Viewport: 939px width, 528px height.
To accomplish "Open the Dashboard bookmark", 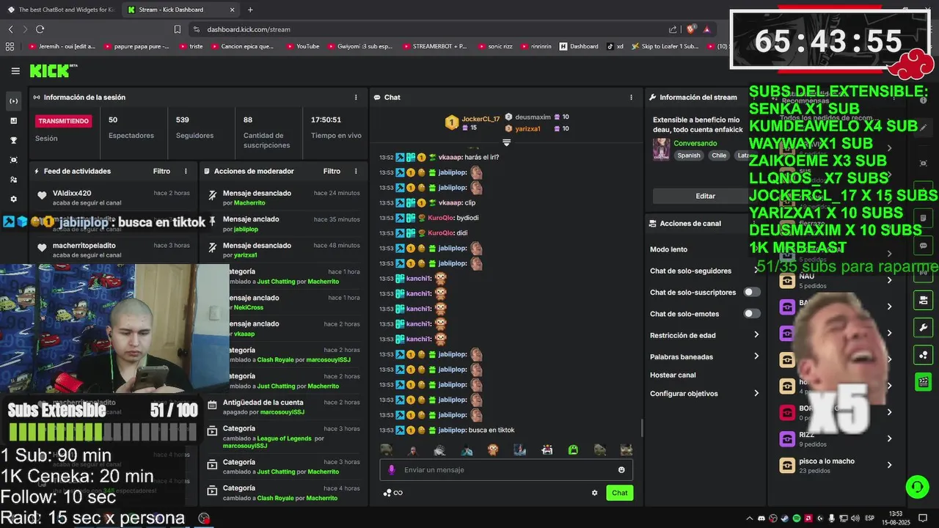I will tap(579, 46).
